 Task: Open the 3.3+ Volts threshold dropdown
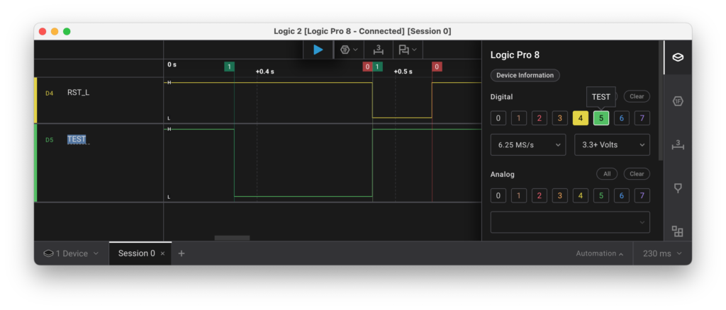pyautogui.click(x=611, y=144)
